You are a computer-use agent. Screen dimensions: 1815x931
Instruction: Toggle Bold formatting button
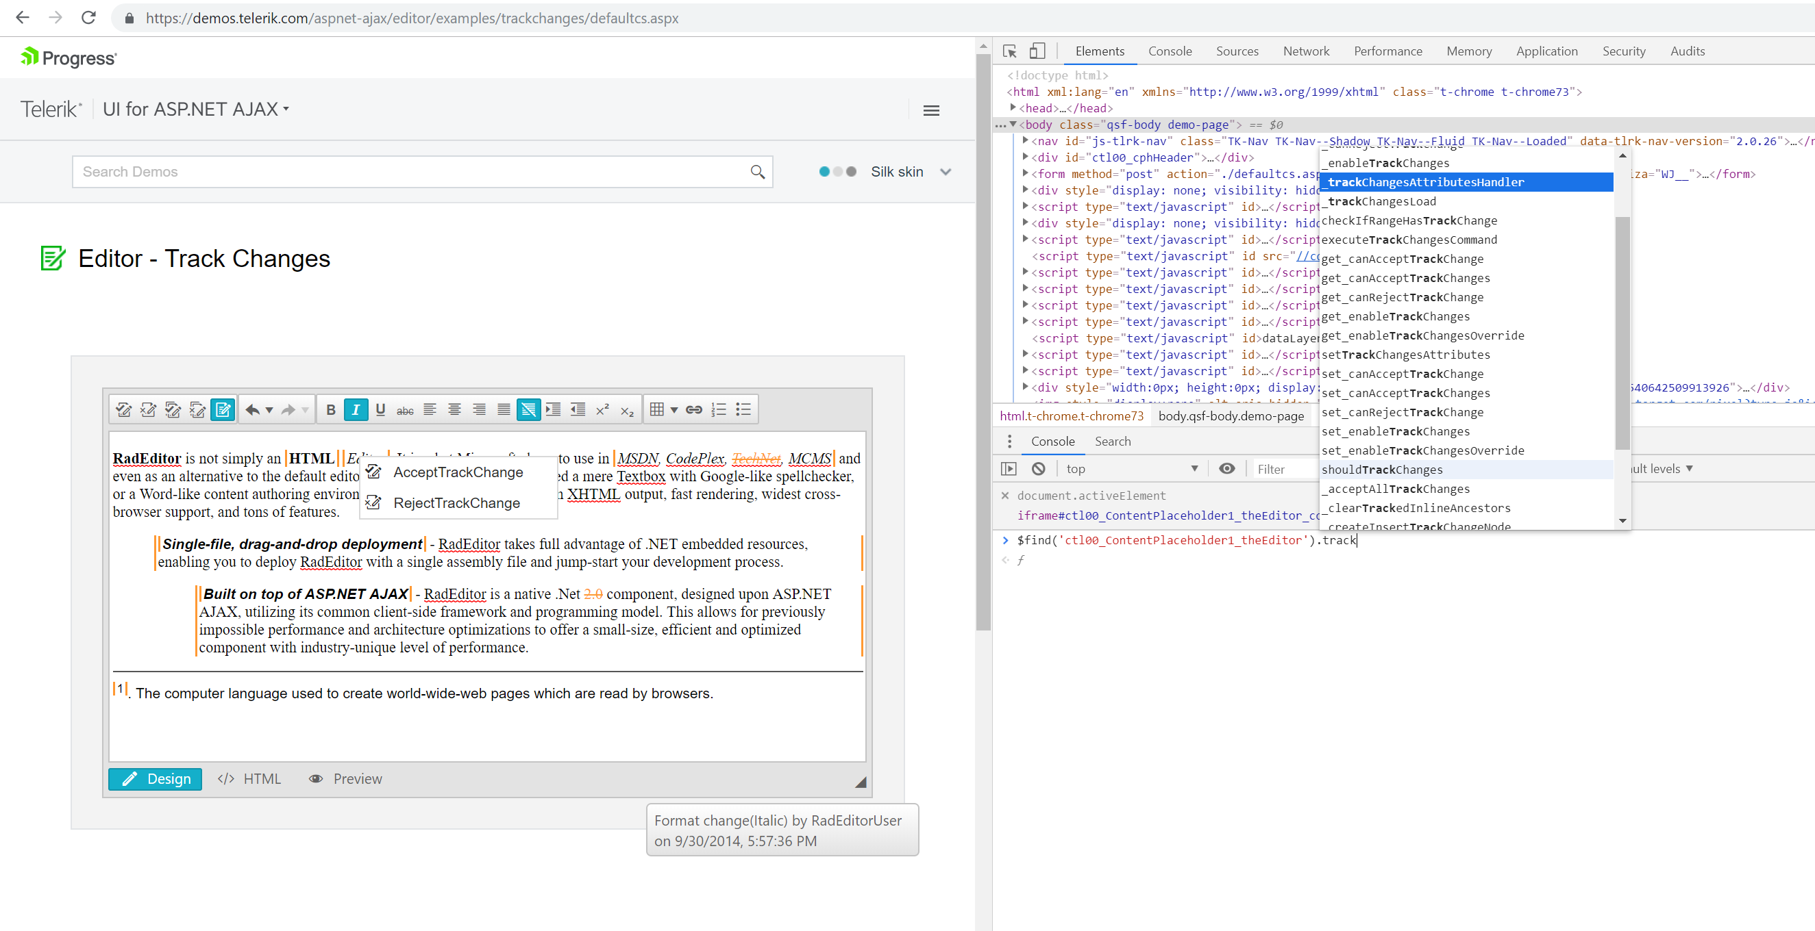[x=330, y=409]
